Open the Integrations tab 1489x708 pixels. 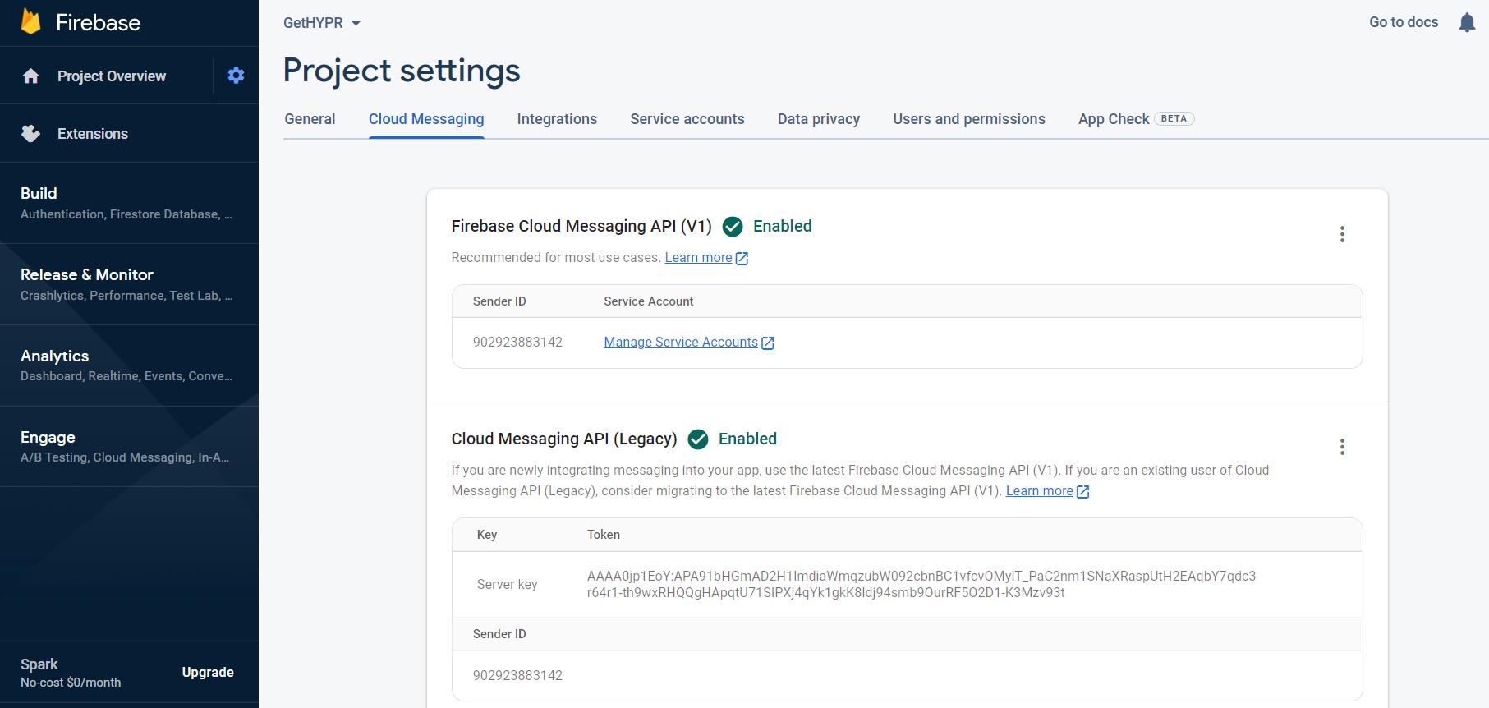557,119
